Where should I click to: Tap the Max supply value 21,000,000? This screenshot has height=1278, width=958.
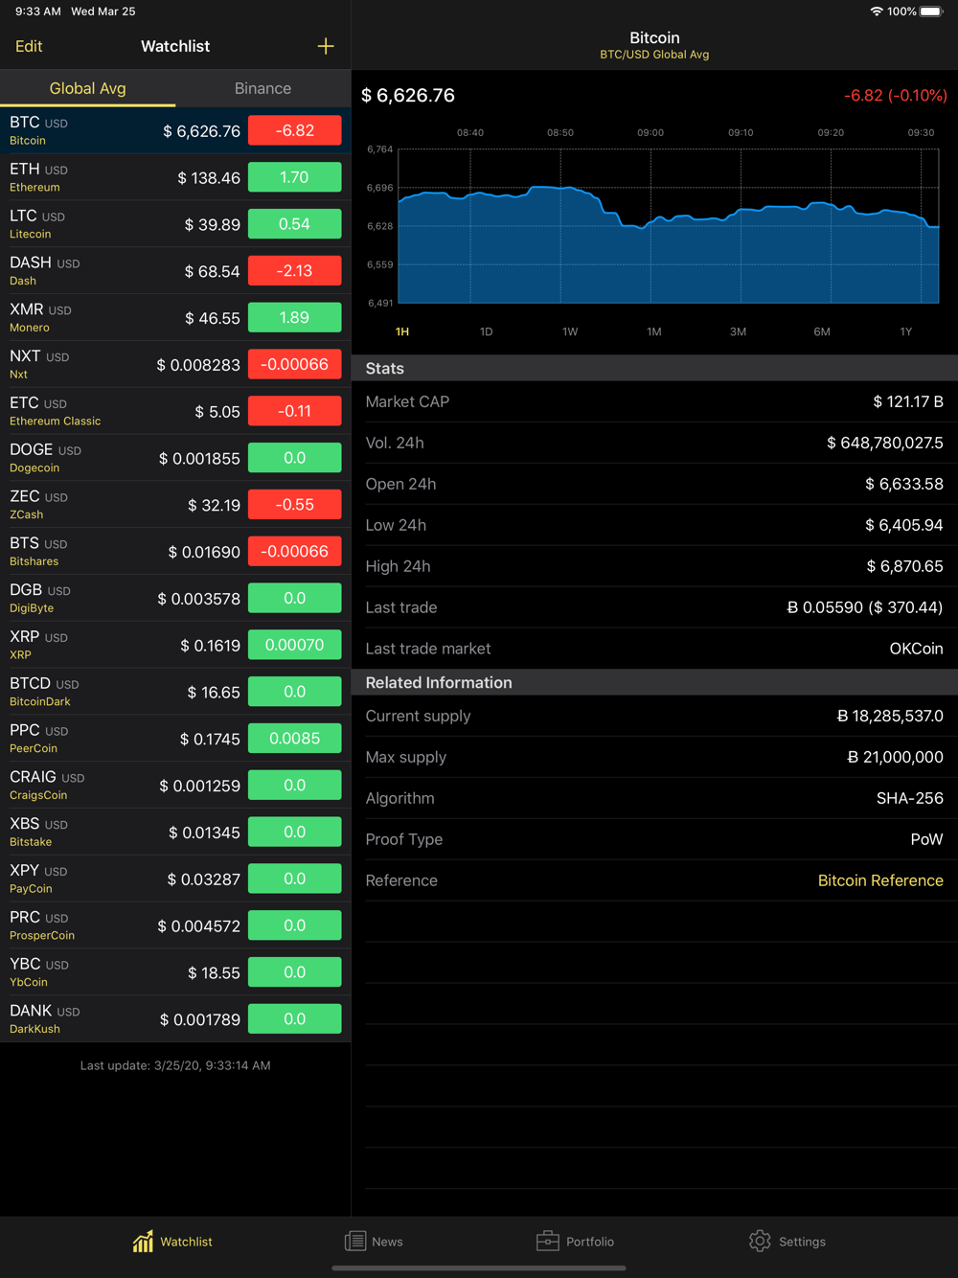896,757
